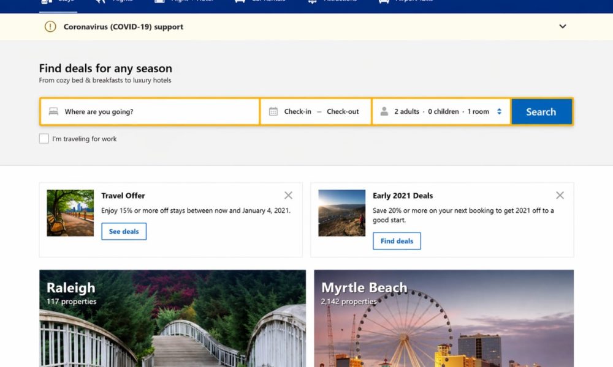Dismiss the Travel Offer card
Screen dimensions: 613x367
tap(288, 196)
